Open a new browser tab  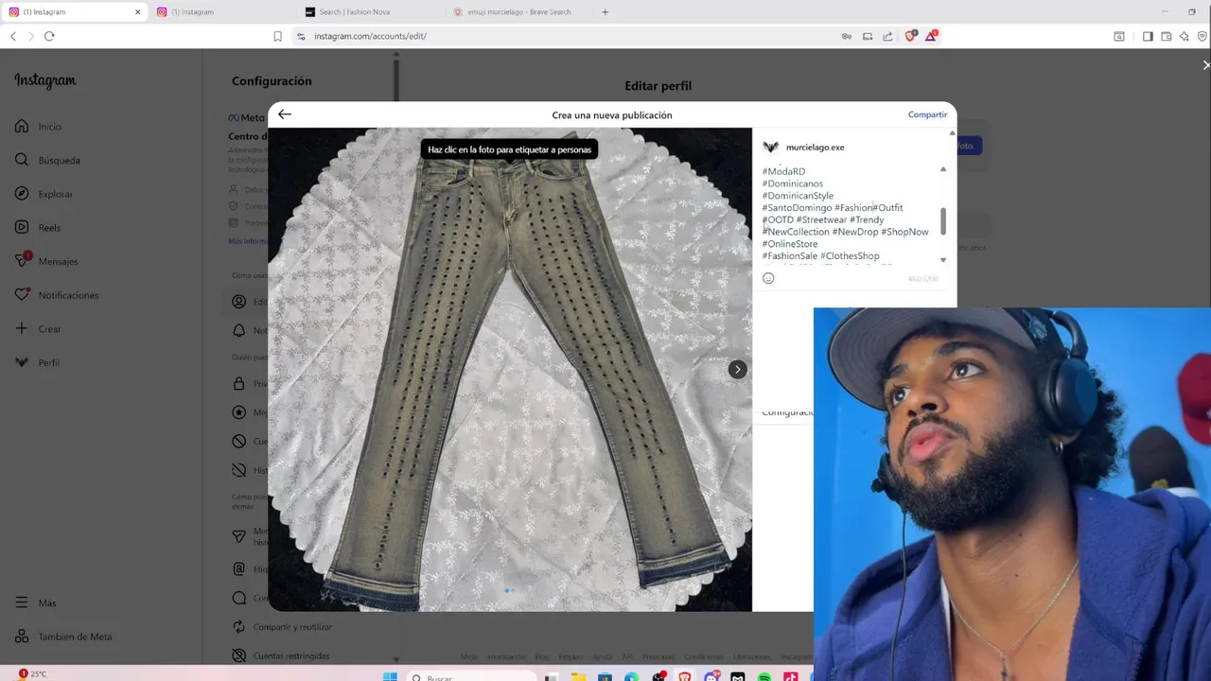[605, 11]
